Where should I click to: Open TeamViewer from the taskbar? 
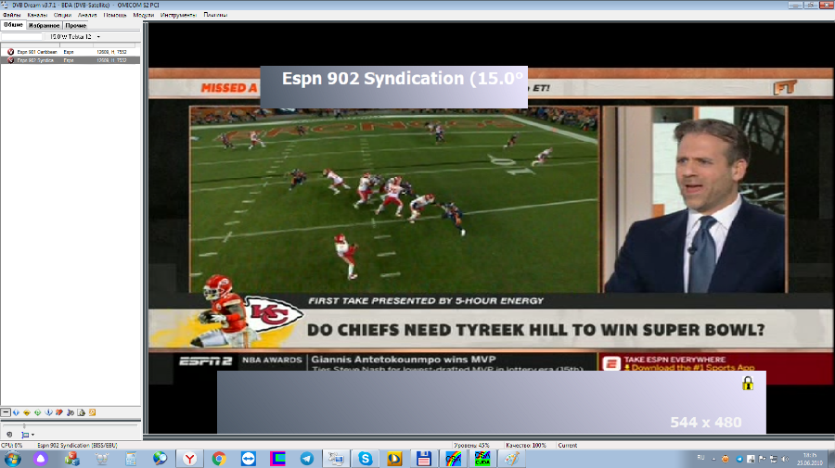248,458
